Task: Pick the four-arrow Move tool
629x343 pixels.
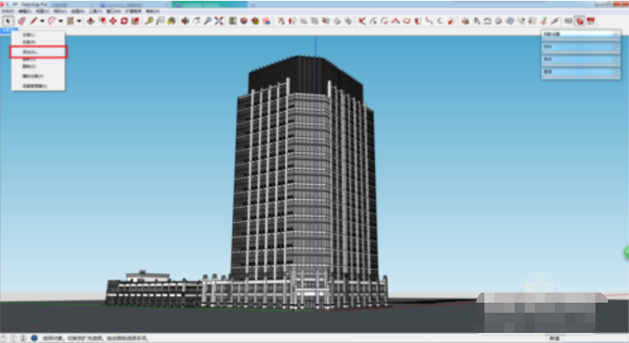Action: point(114,21)
